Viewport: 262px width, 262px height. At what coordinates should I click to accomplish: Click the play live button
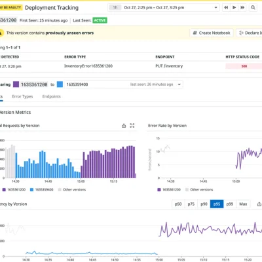(234, 8)
